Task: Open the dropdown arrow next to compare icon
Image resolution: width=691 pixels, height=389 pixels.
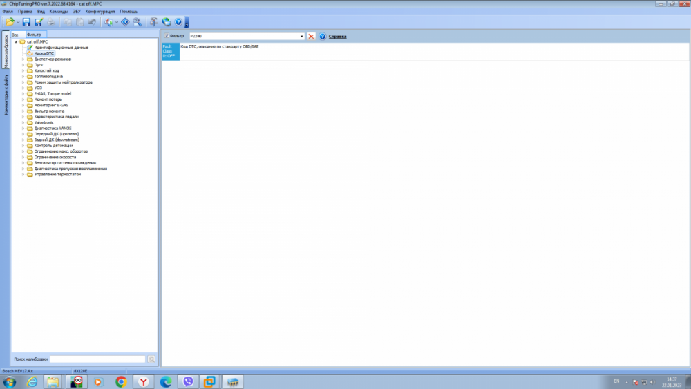Action: [x=117, y=23]
